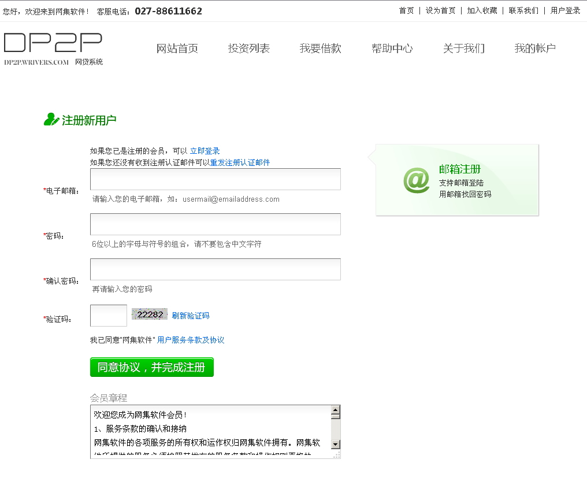Viewport: 587px width, 500px height.
Task: Click the register new user icon
Action: [x=51, y=120]
